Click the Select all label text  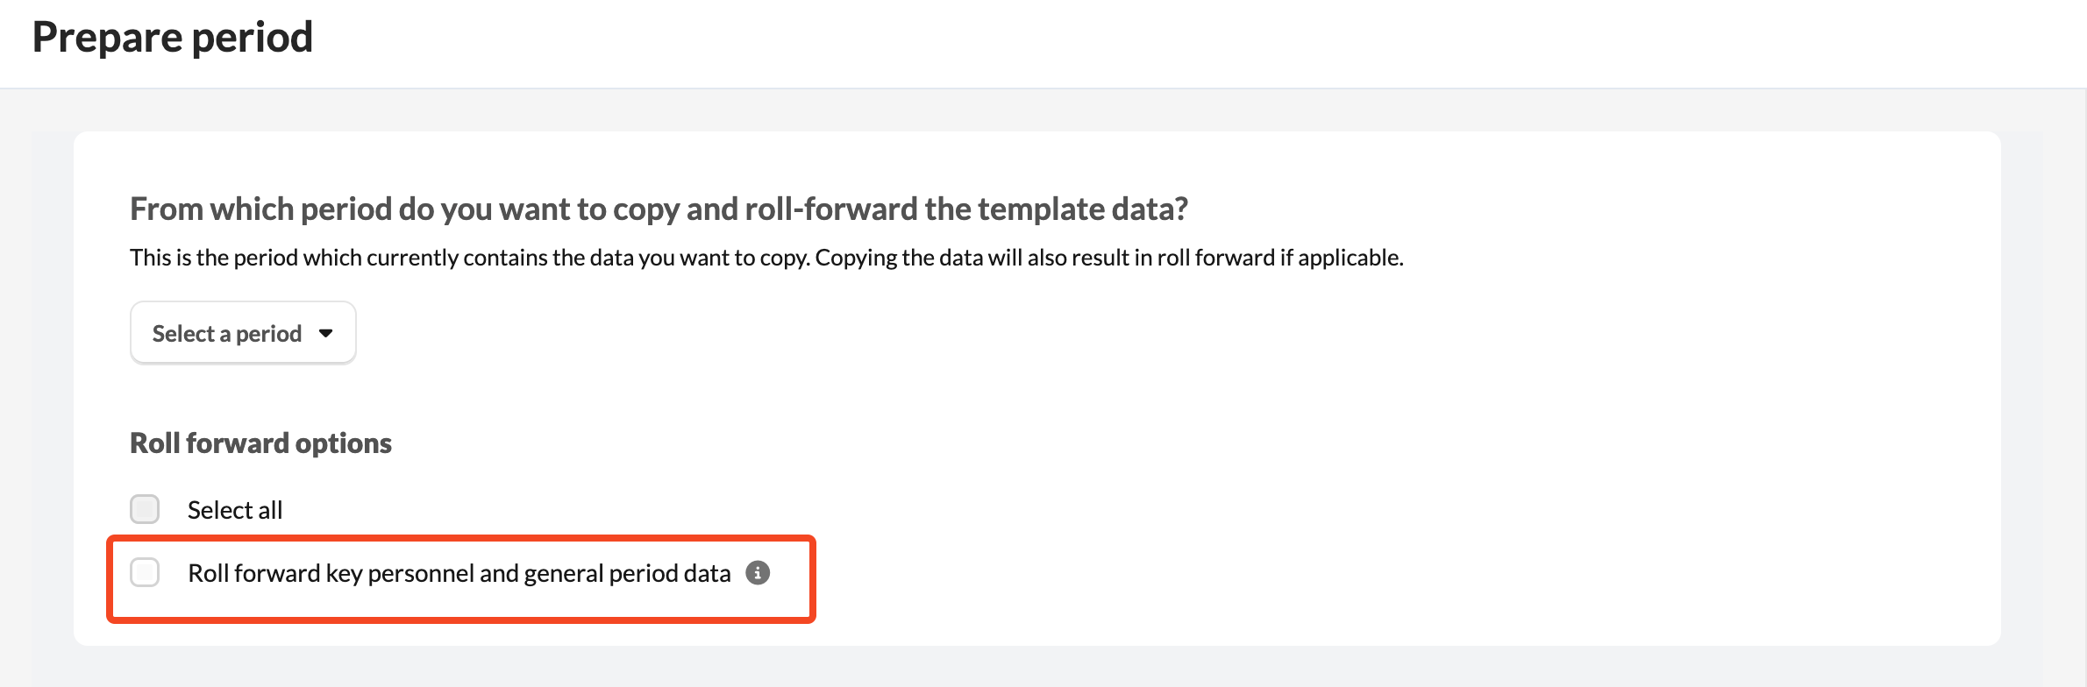235,510
